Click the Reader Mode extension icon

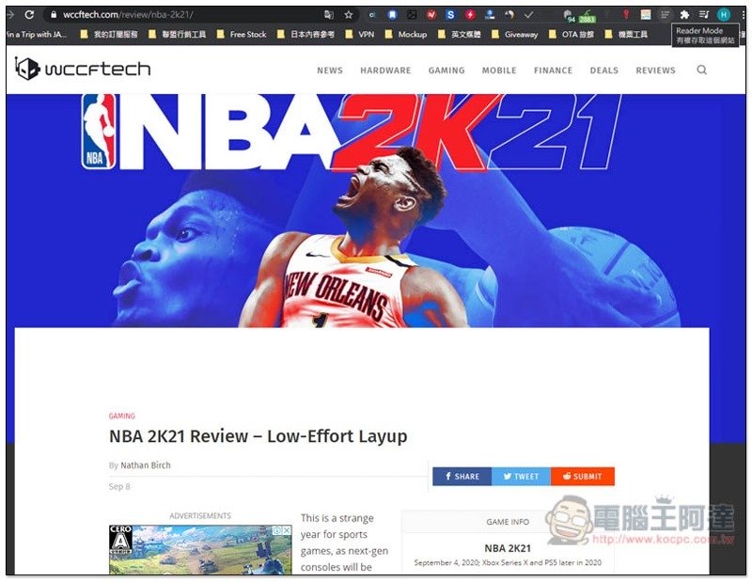pyautogui.click(x=665, y=15)
